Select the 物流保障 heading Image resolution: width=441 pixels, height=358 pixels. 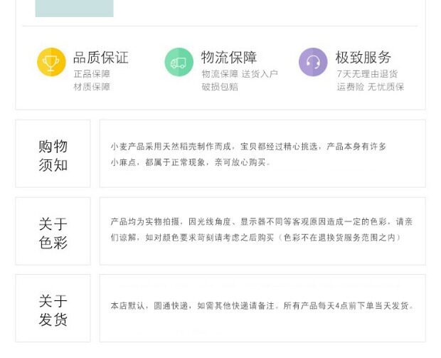click(228, 58)
